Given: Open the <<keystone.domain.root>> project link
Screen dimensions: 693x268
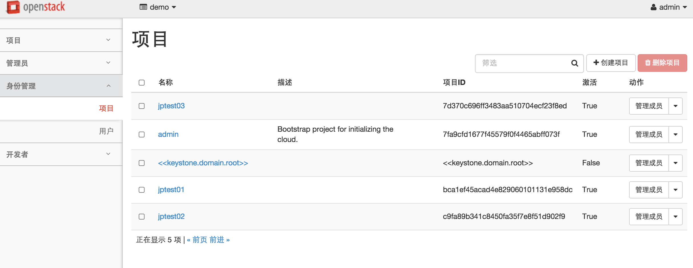Looking at the screenshot, I should coord(203,163).
